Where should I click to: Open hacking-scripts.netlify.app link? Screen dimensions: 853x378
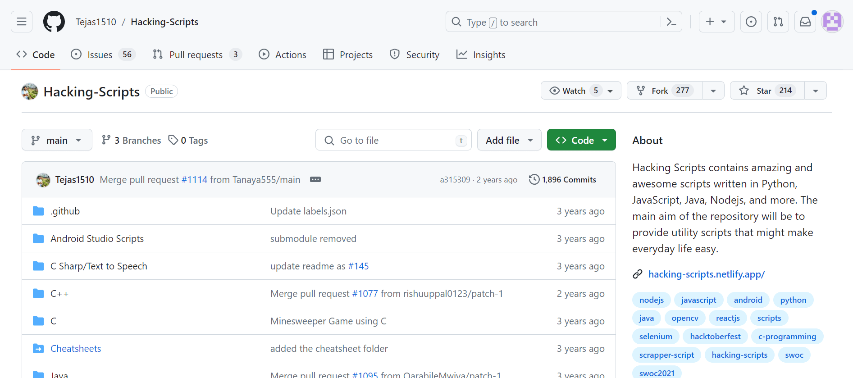(707, 274)
